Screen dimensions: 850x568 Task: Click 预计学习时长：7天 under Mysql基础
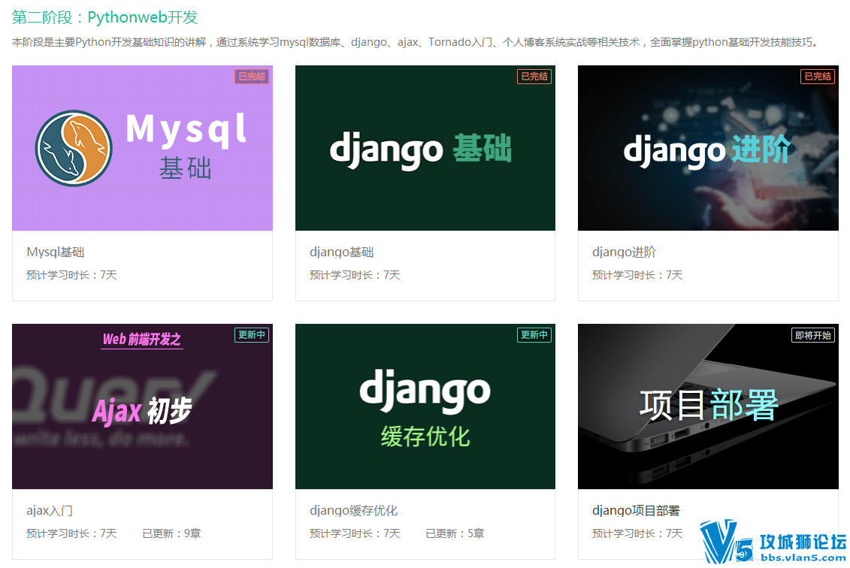71,275
